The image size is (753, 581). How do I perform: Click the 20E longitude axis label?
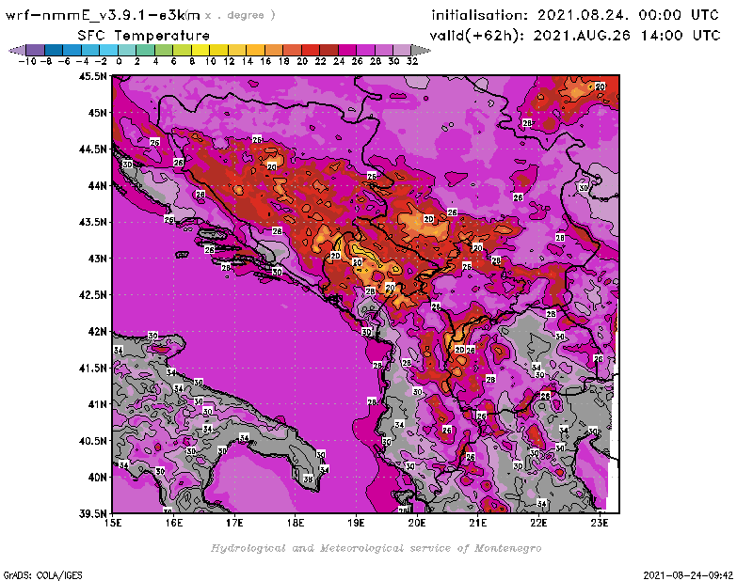(417, 523)
